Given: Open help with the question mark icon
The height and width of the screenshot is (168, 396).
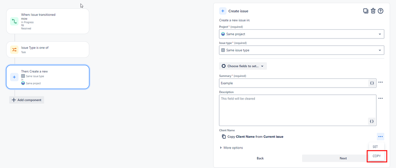Looking at the screenshot, I should coord(381,11).
